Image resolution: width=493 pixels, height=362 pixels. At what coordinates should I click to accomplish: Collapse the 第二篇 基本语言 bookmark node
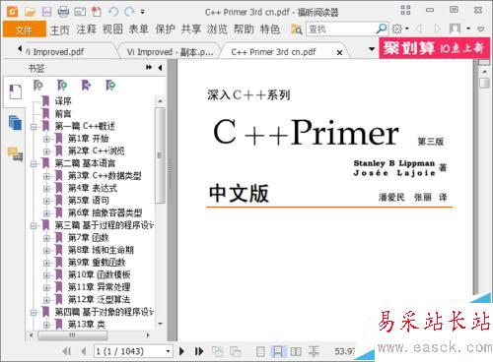coord(34,163)
